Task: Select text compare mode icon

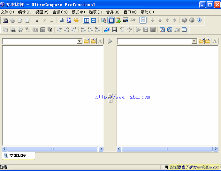Action: [62, 20]
